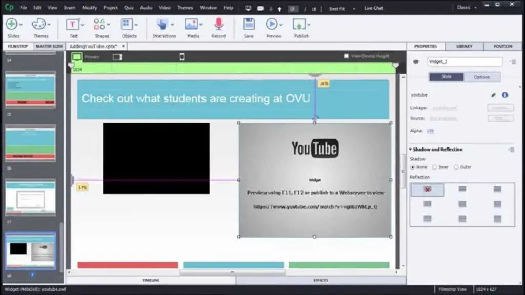Screen dimensions: 525x295
Task: Open the Slides dropdown arrow
Action: (21, 25)
